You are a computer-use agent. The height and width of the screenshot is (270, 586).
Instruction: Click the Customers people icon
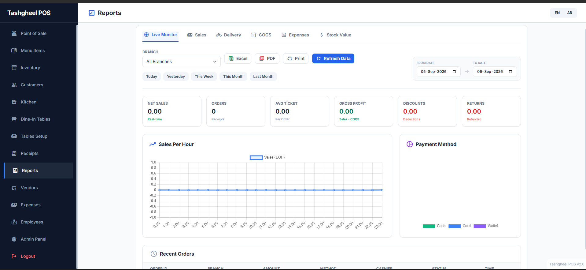14,85
